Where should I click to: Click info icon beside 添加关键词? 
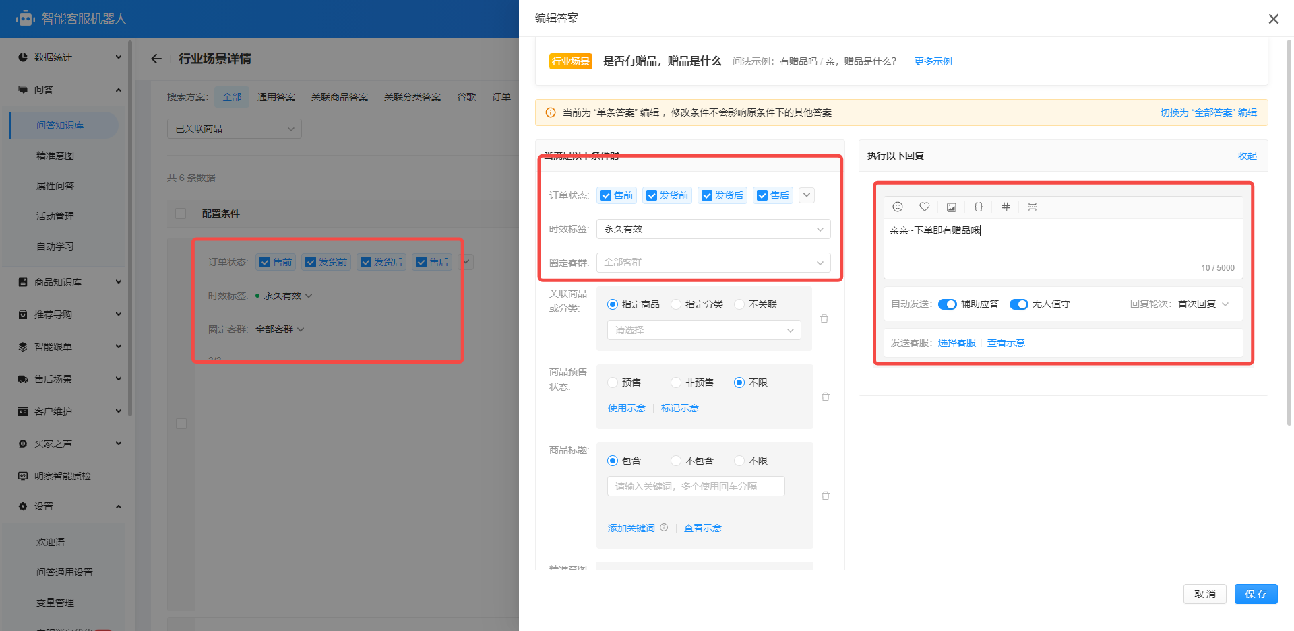(664, 527)
